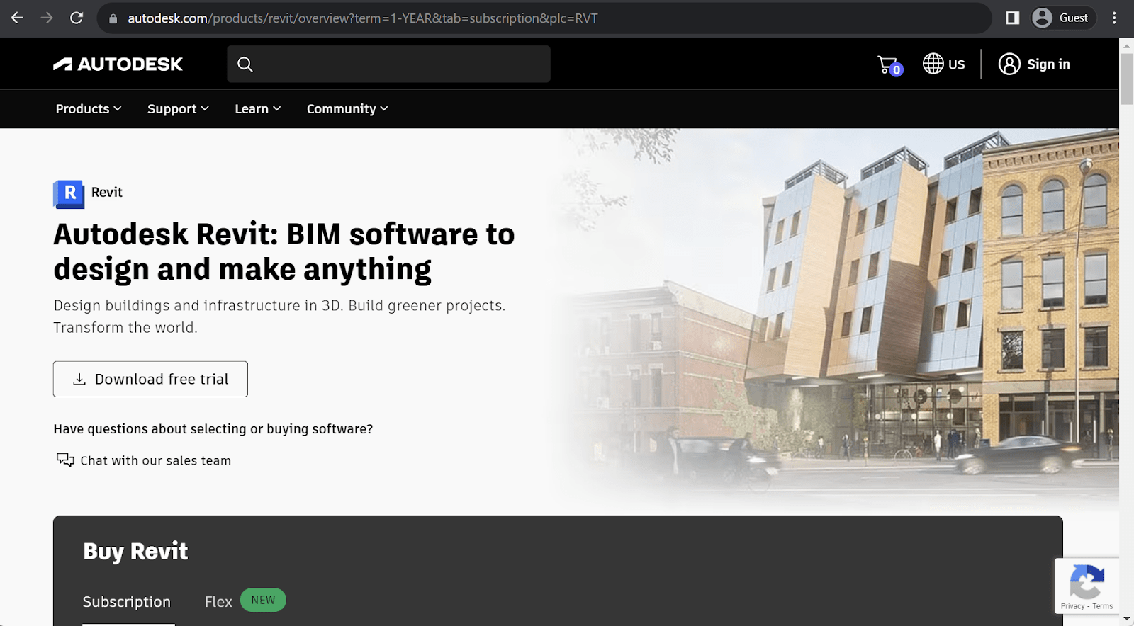Viewport: 1134px width, 626px height.
Task: Click the Autodesk Revit BIM software headline
Action: pos(283,251)
